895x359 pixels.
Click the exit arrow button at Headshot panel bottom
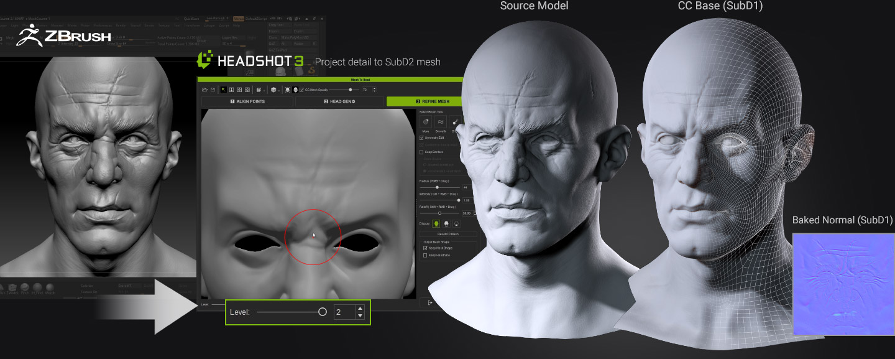pos(430,302)
